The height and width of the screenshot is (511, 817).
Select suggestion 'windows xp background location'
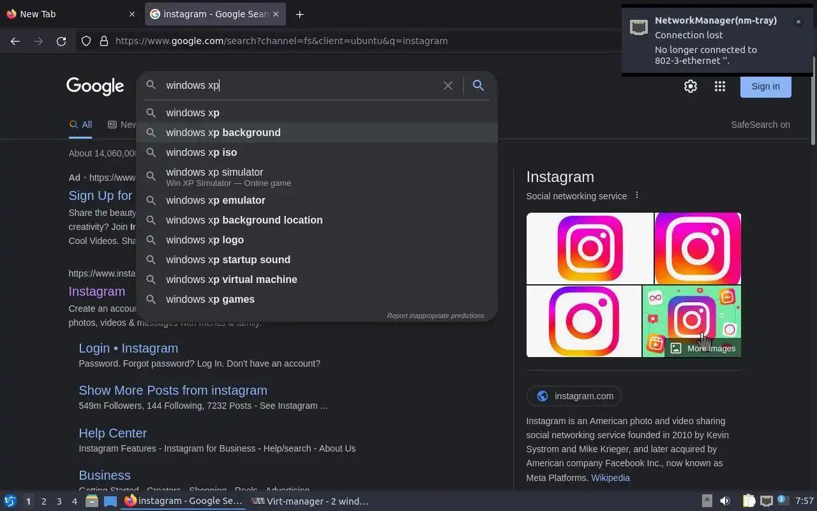pyautogui.click(x=317, y=220)
